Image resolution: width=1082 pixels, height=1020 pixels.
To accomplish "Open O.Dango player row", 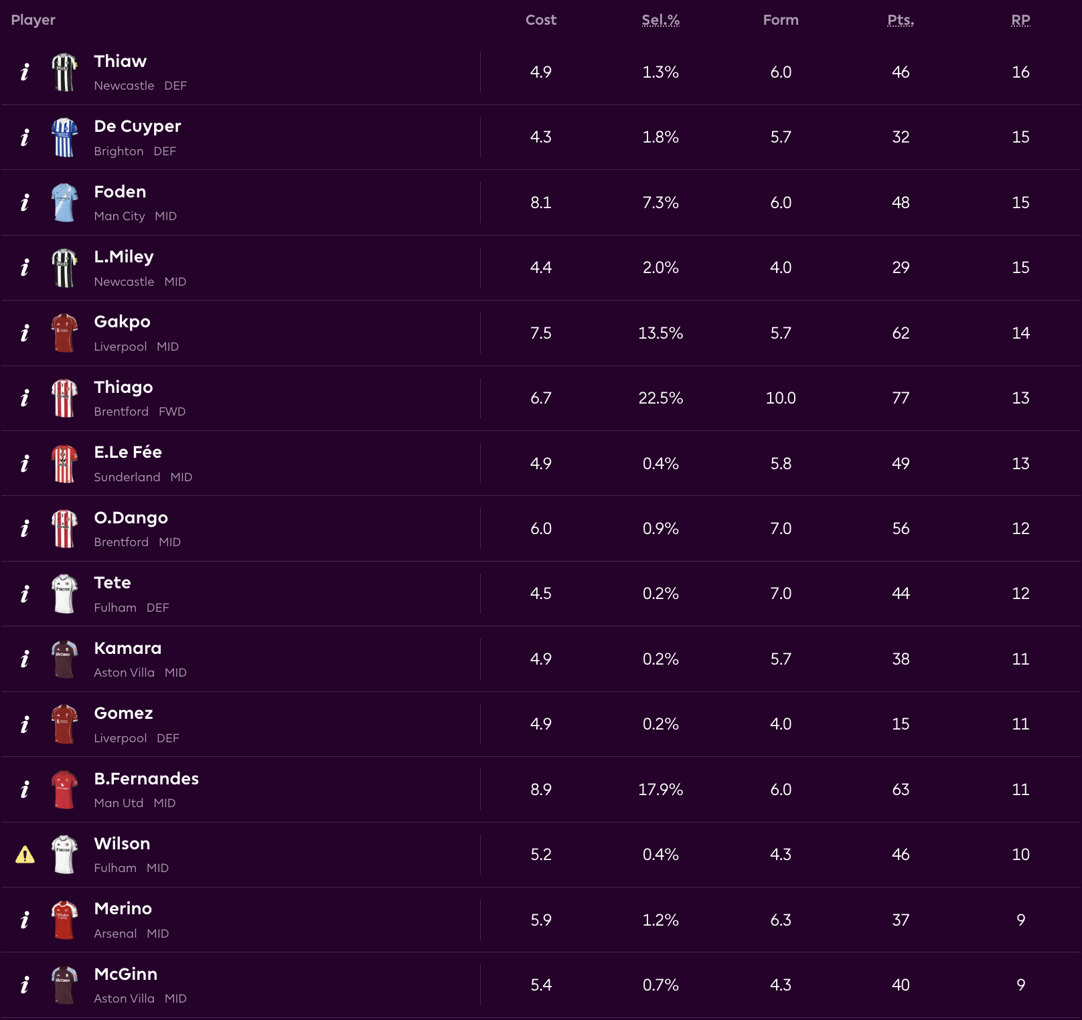I will [x=131, y=518].
